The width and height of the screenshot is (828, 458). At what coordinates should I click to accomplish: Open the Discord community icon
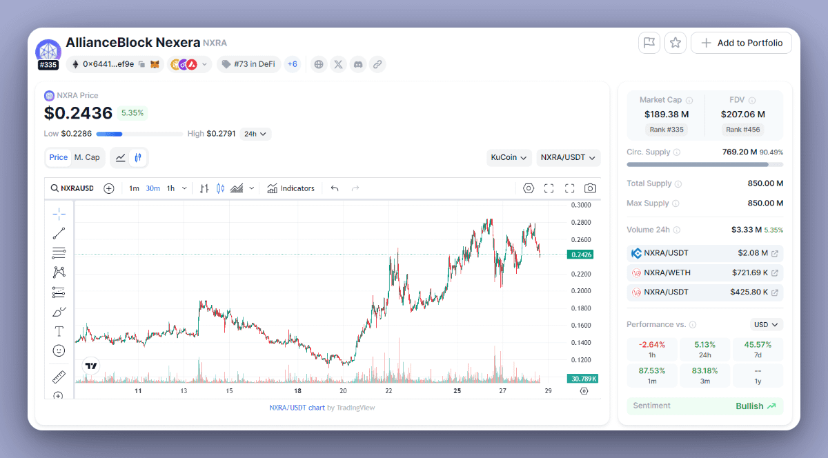point(357,64)
